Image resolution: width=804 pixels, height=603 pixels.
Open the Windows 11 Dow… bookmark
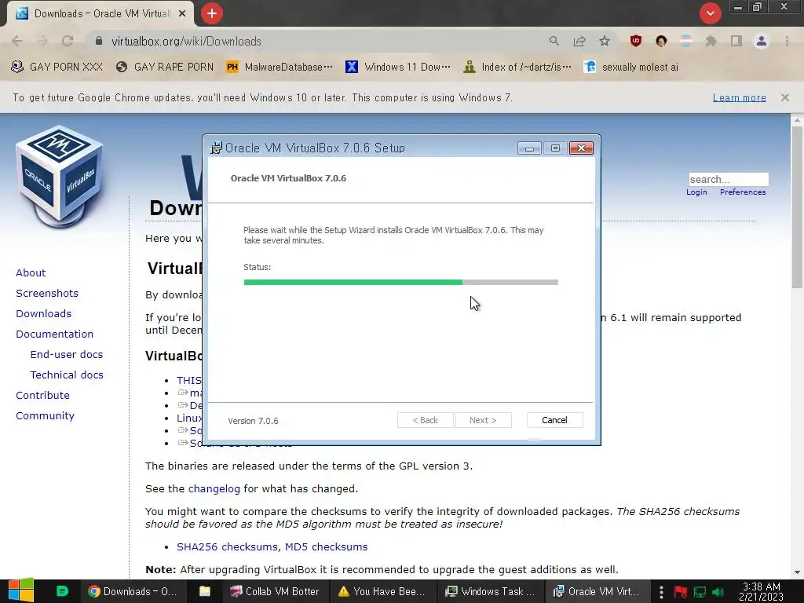pos(398,68)
